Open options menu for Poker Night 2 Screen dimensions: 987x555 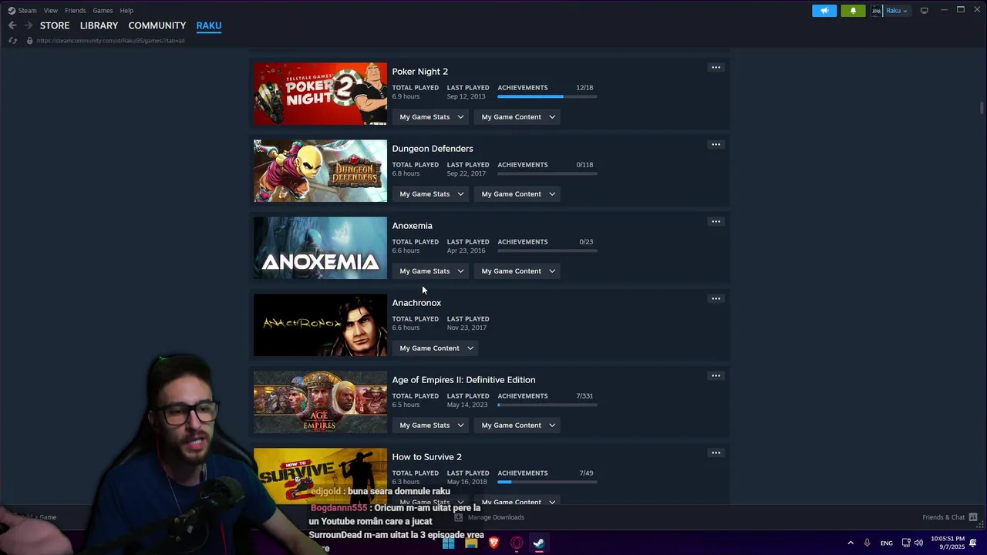coord(716,68)
